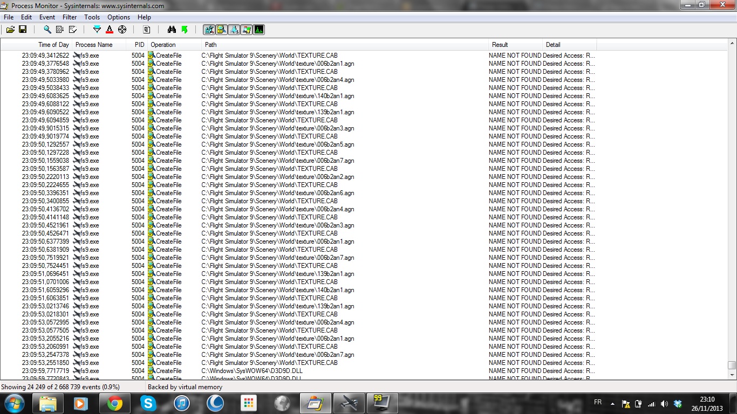Click the Open file toolbar icon
Viewport: 737px width, 414px height.
point(10,30)
